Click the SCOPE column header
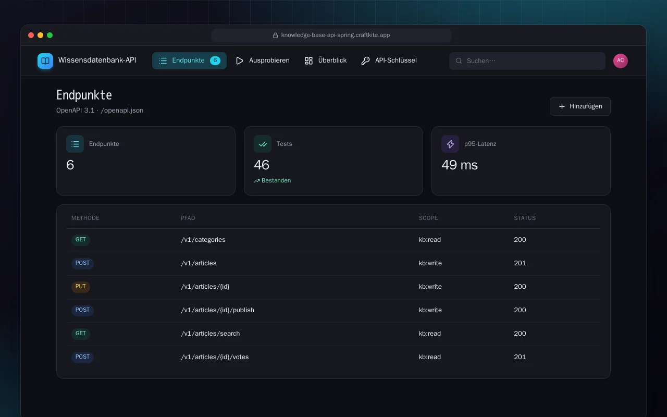 [428, 218]
